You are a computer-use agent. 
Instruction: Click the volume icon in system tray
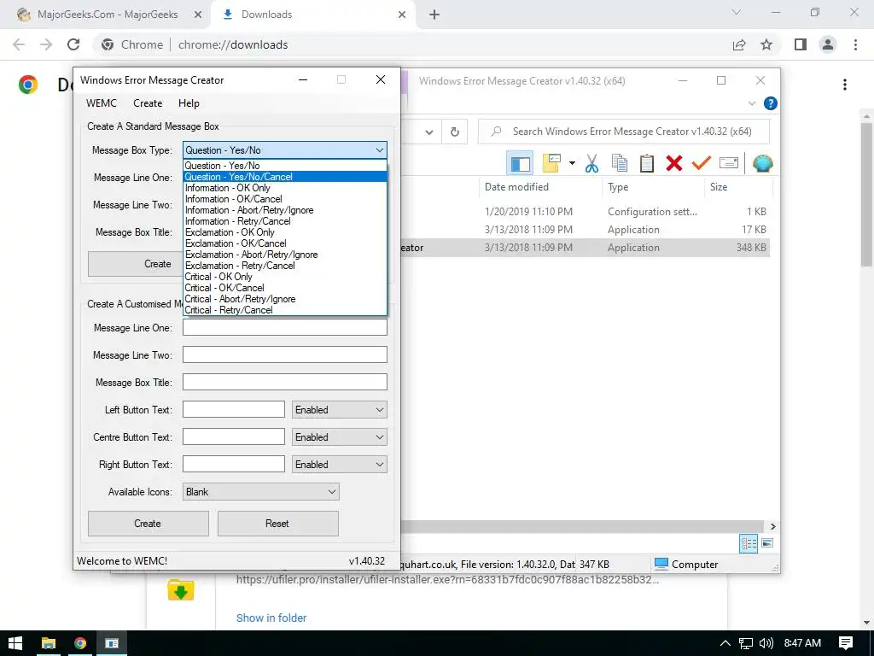(766, 643)
